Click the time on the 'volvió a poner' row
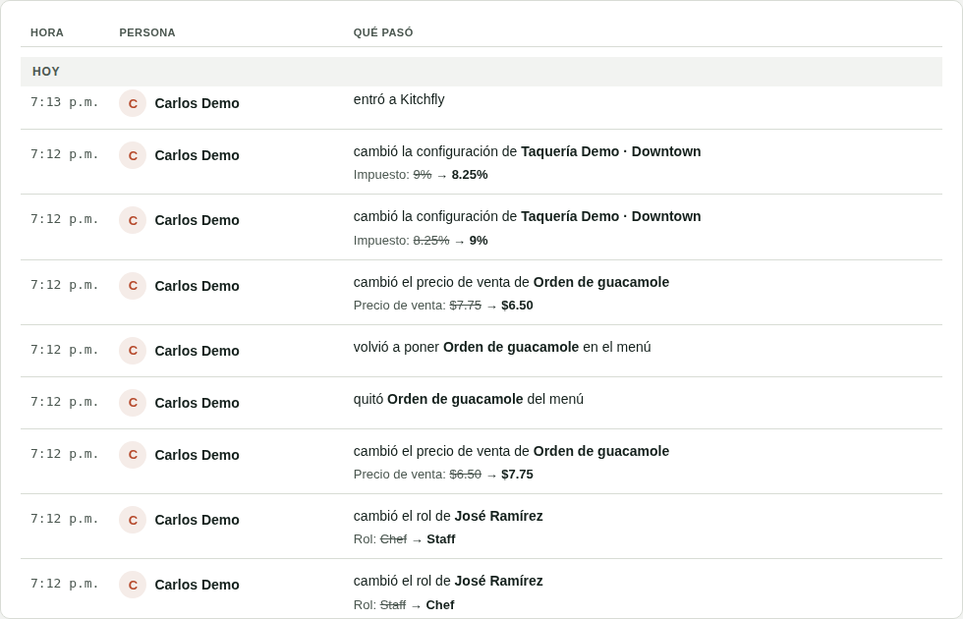This screenshot has width=963, height=619. [x=65, y=350]
